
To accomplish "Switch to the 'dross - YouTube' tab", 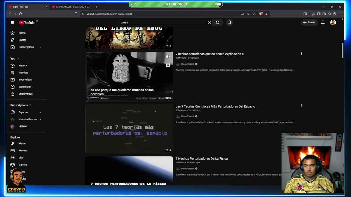I will (27, 7).
